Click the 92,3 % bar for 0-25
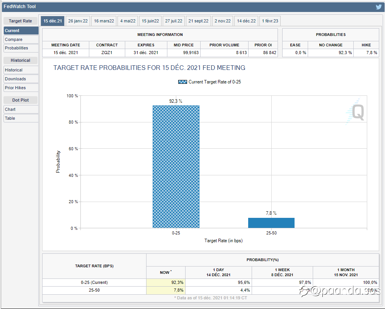This screenshot has width=385, height=309. 176,166
